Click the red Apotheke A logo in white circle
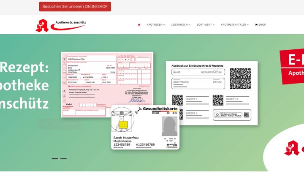Image resolution: width=304 pixels, height=190 pixels. 291,148
